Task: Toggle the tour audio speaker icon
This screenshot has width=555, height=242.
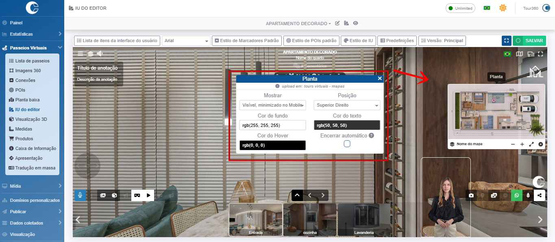Action: (100, 54)
